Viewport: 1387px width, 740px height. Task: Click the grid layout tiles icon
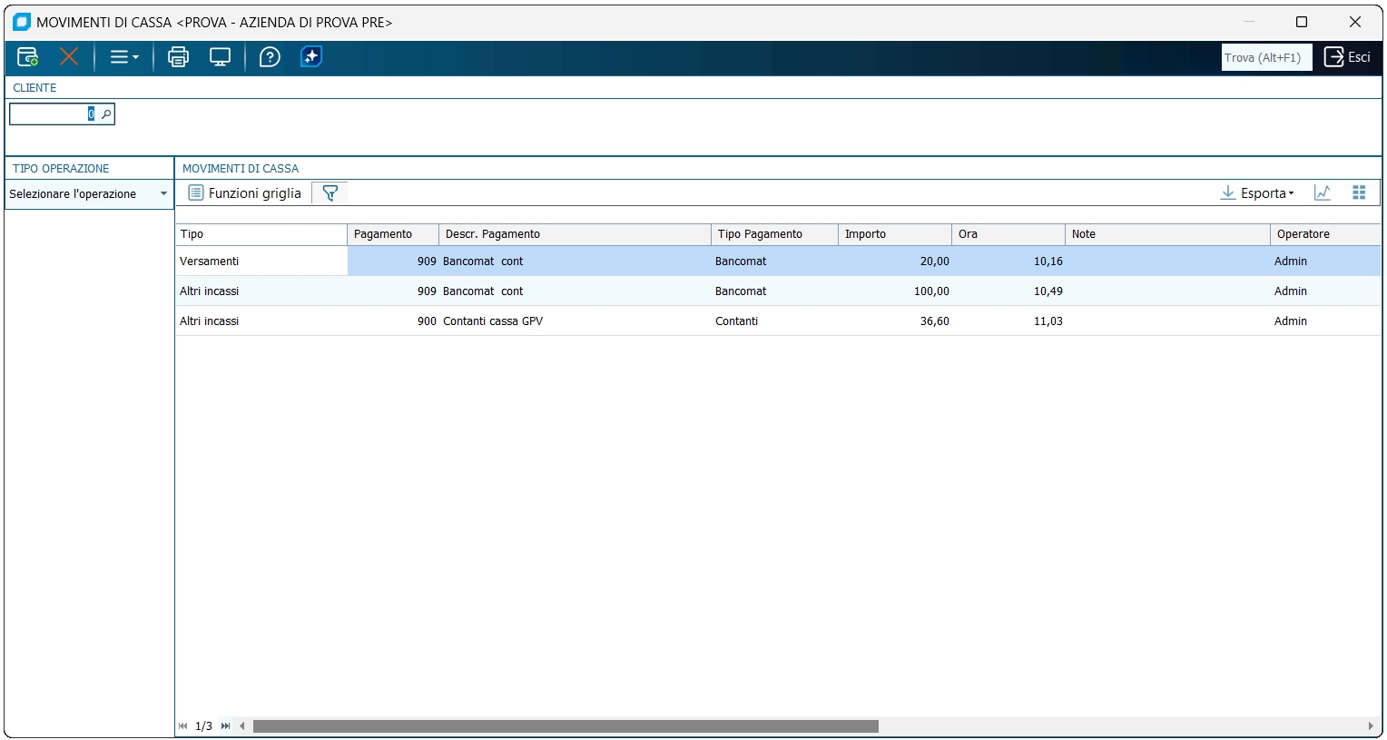pyautogui.click(x=1359, y=192)
